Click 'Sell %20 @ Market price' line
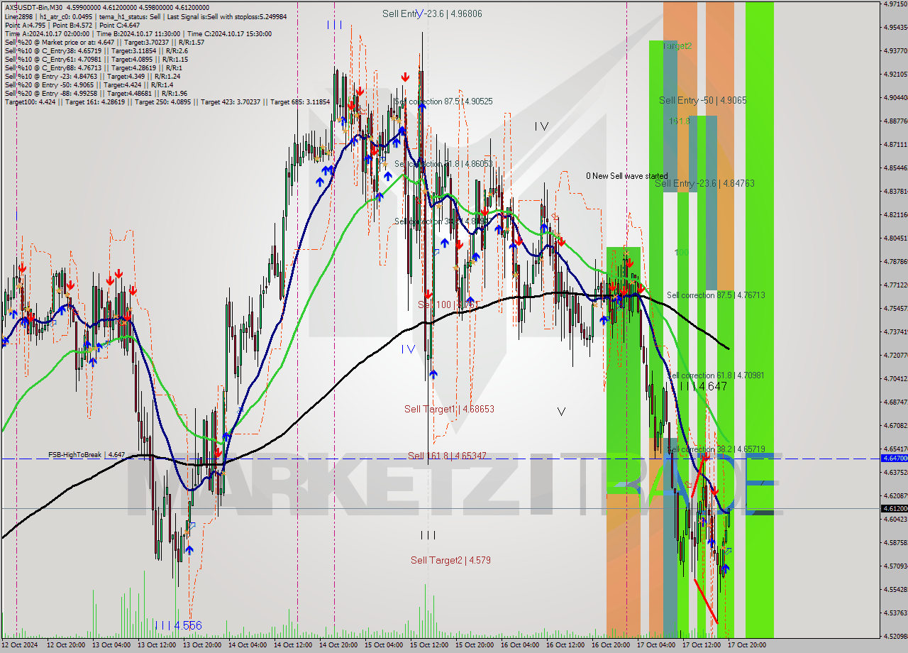 104,42
